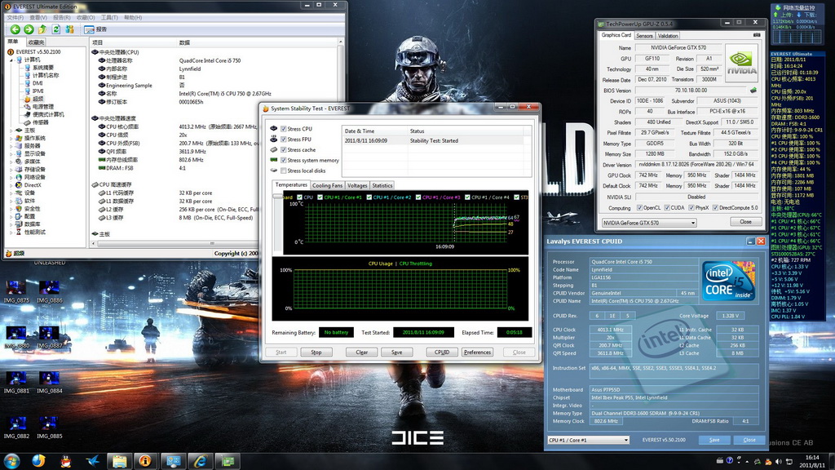Open Firefox from the taskbar
This screenshot has width=835, height=470.
38,460
